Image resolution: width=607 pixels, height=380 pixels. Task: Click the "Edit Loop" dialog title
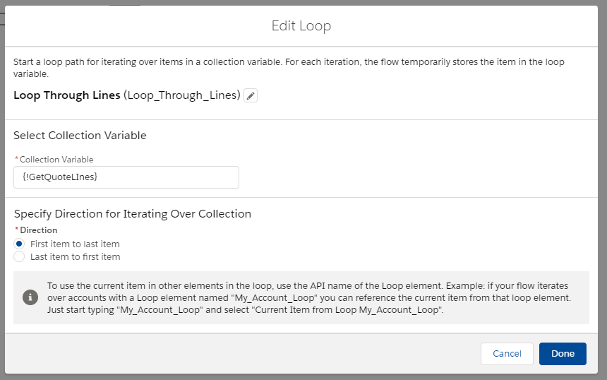click(x=301, y=26)
